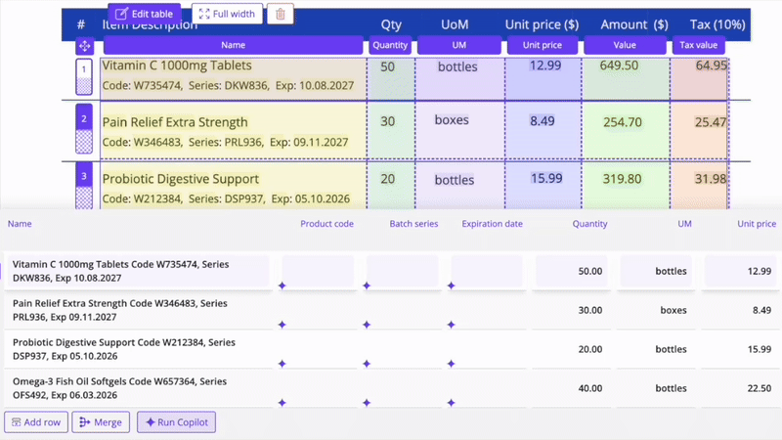This screenshot has height=440, width=782.
Task: Click boxes UM in Pain Relief row
Action: click(x=673, y=310)
